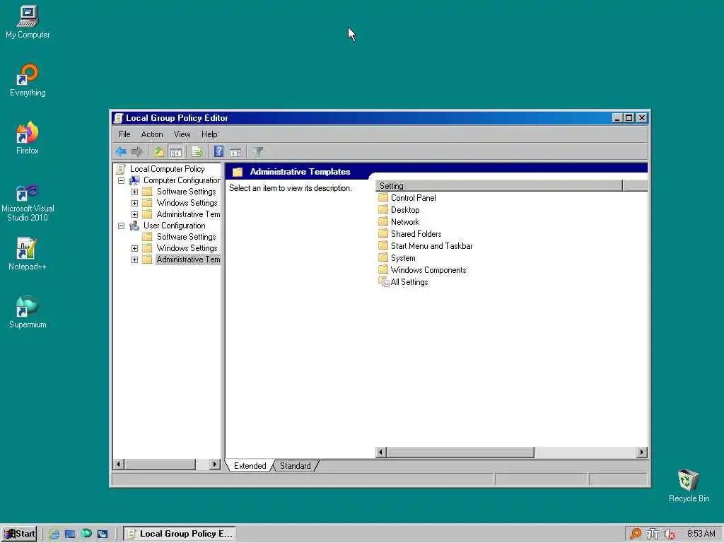Open the Action menu
Image resolution: width=724 pixels, height=543 pixels.
(152, 134)
